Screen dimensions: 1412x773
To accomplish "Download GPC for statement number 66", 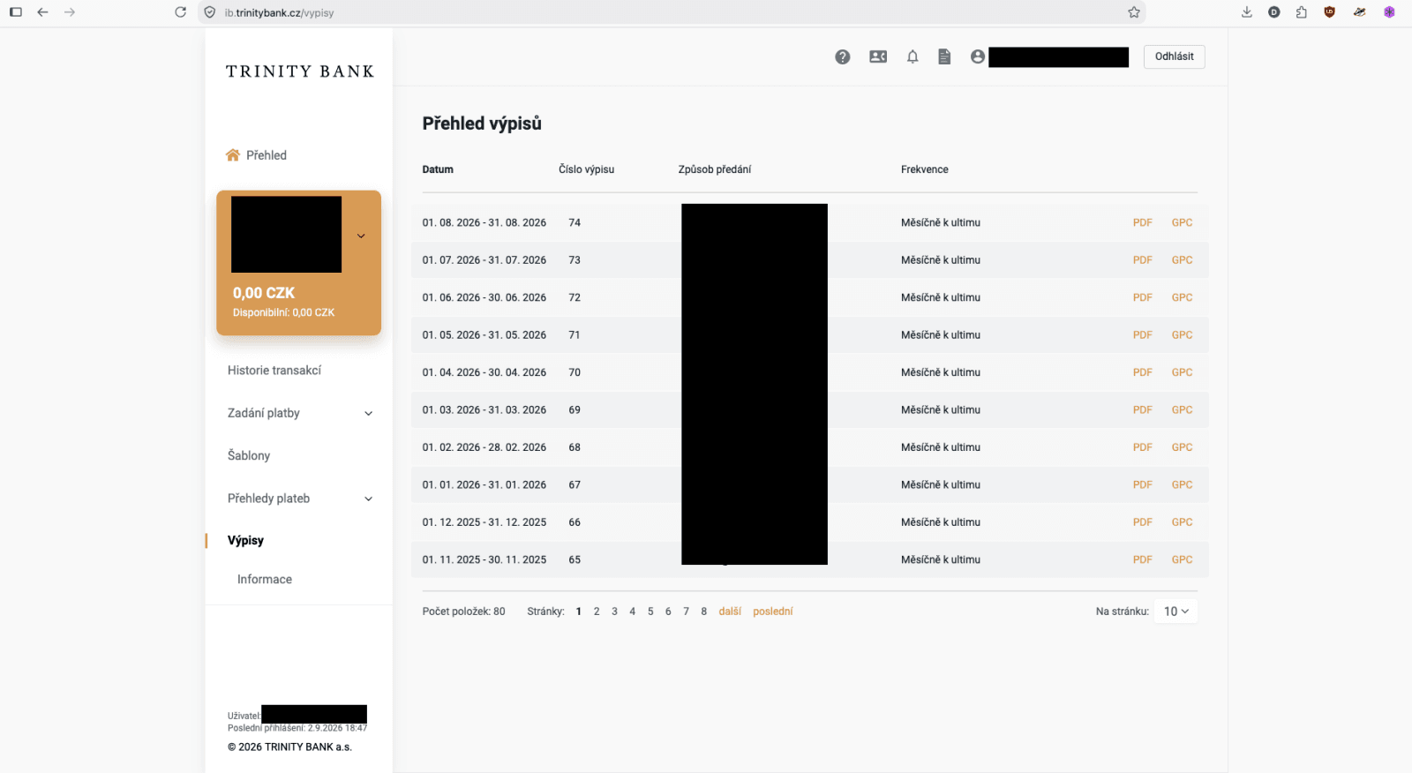I will [1183, 523].
